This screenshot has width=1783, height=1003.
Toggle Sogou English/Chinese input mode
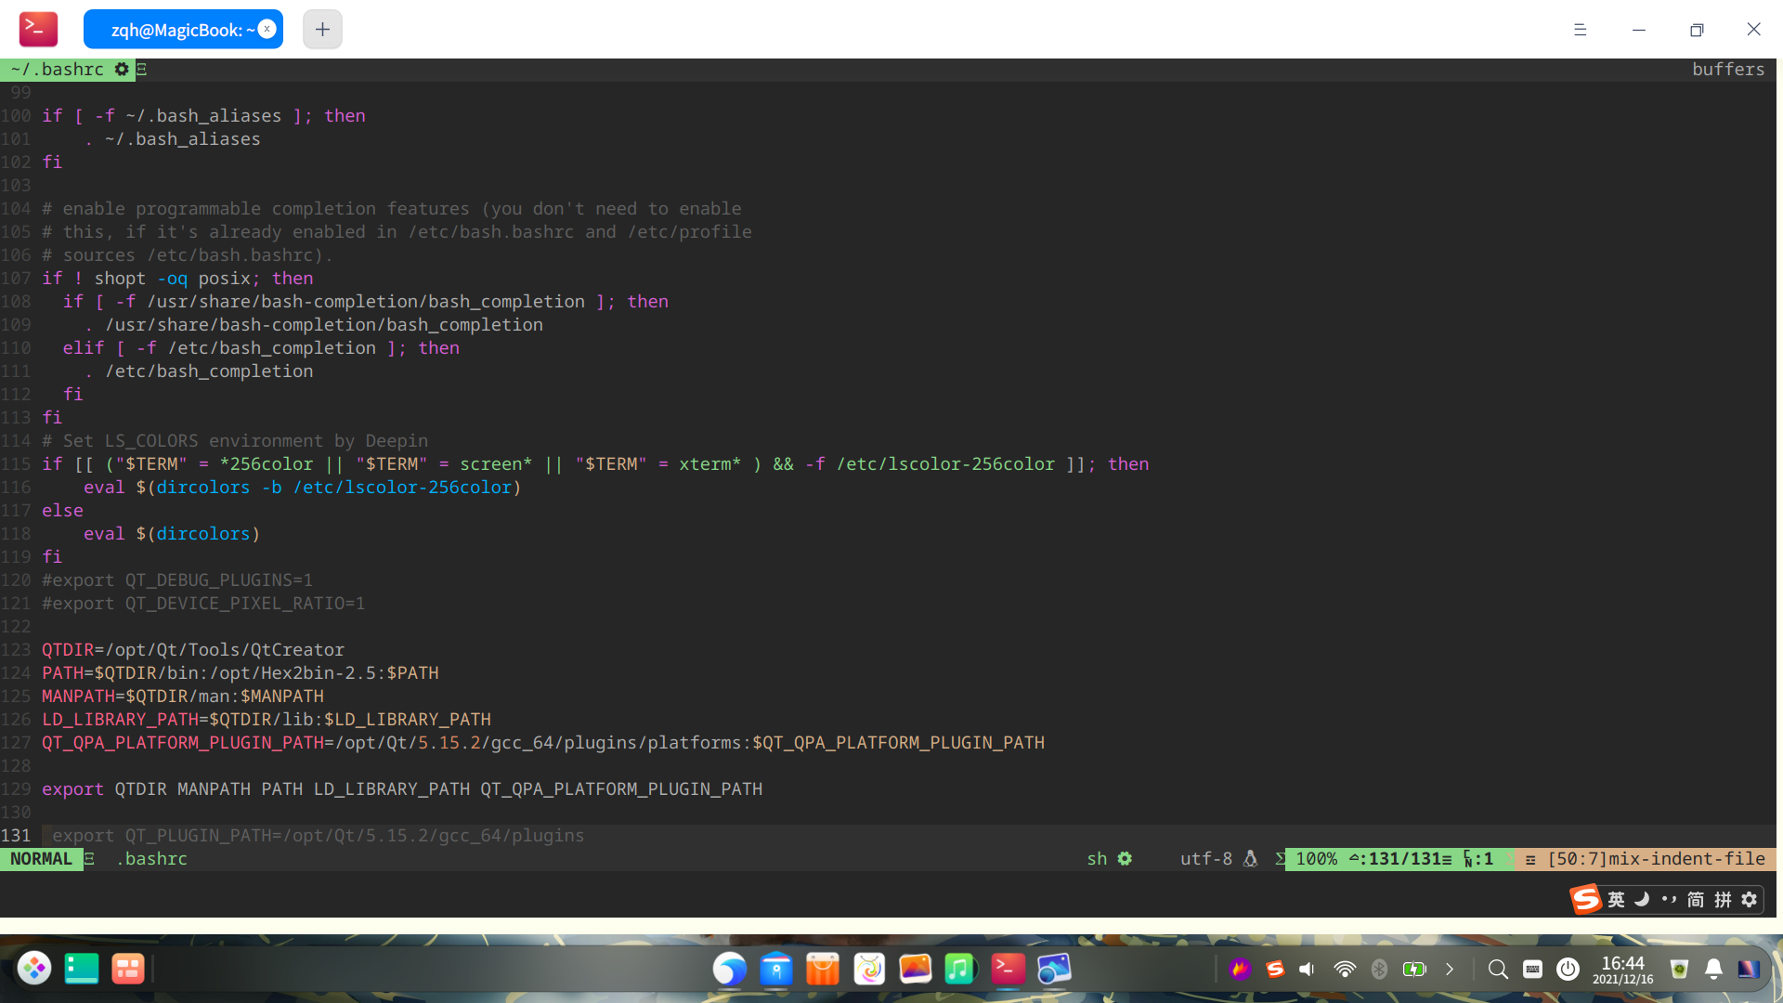click(1617, 899)
